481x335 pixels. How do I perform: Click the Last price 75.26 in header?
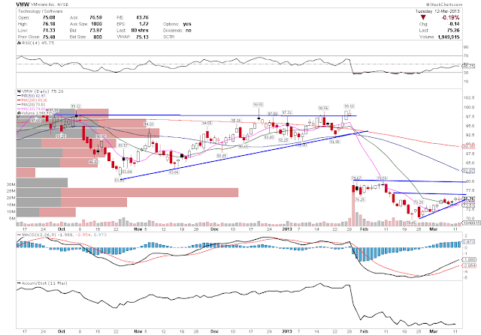click(454, 30)
